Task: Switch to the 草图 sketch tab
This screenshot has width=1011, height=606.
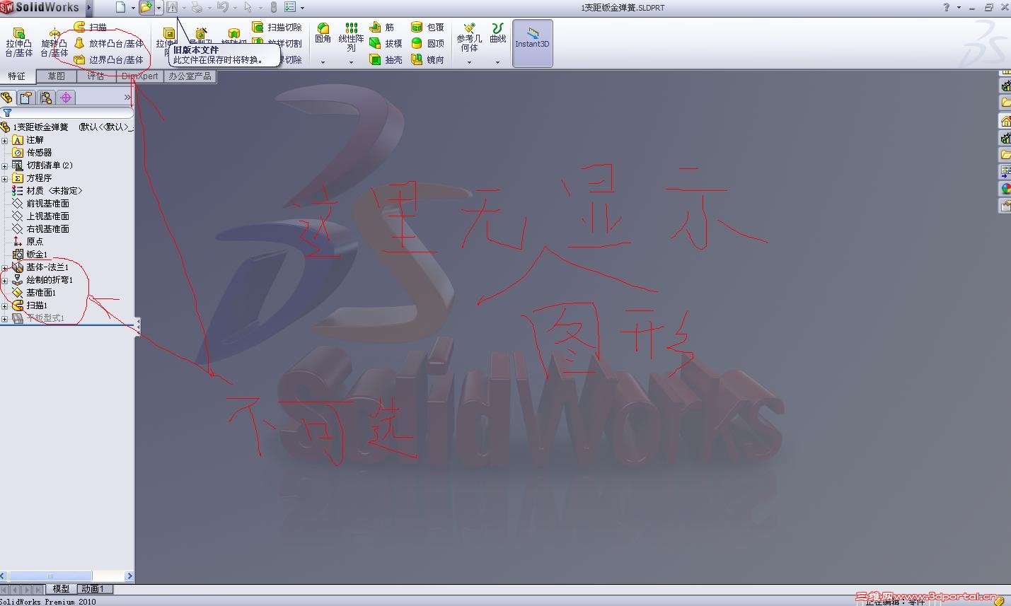Action: [x=57, y=76]
